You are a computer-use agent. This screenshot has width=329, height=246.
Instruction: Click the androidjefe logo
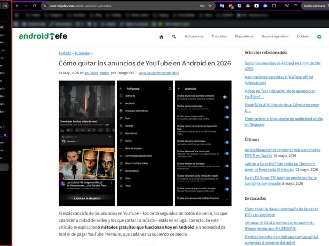tap(43, 36)
